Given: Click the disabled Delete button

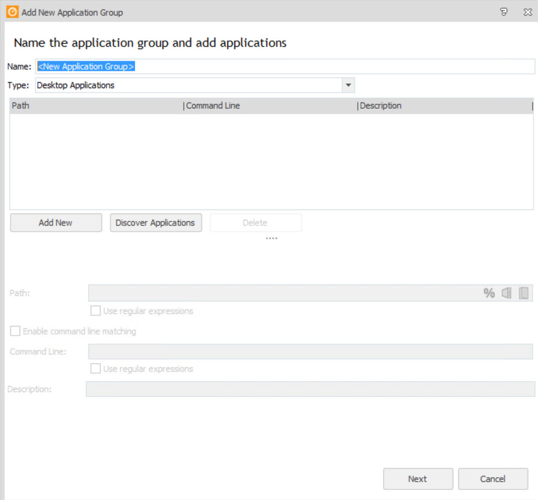Looking at the screenshot, I should pyautogui.click(x=255, y=222).
